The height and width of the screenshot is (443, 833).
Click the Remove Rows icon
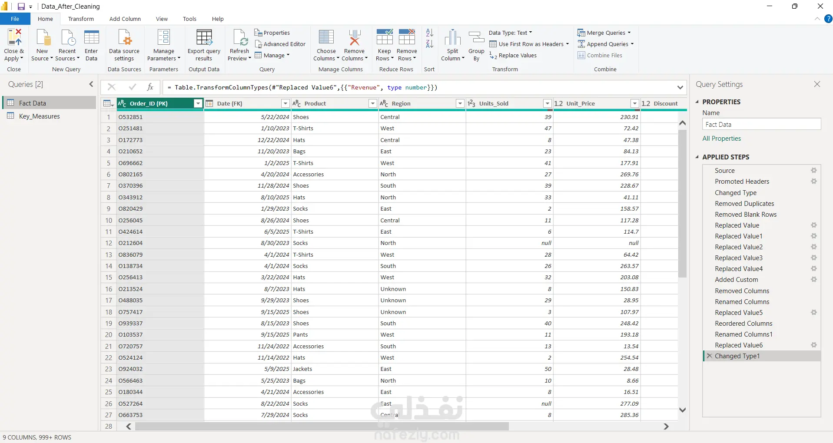pos(407,37)
